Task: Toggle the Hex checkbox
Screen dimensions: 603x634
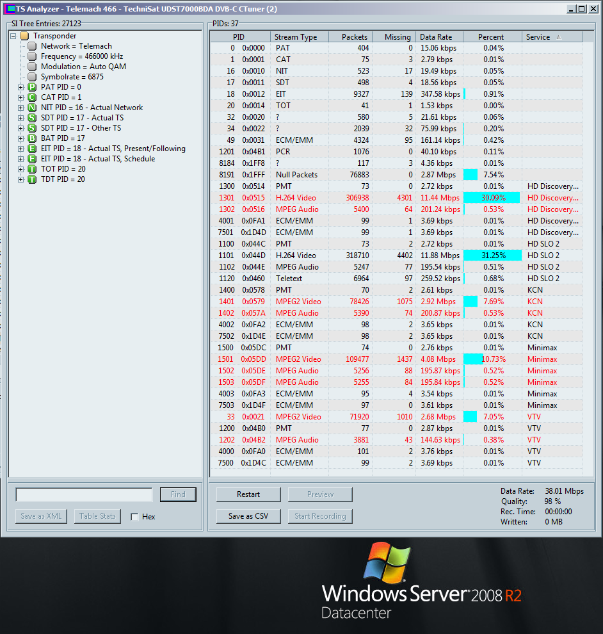Action: pos(134,517)
